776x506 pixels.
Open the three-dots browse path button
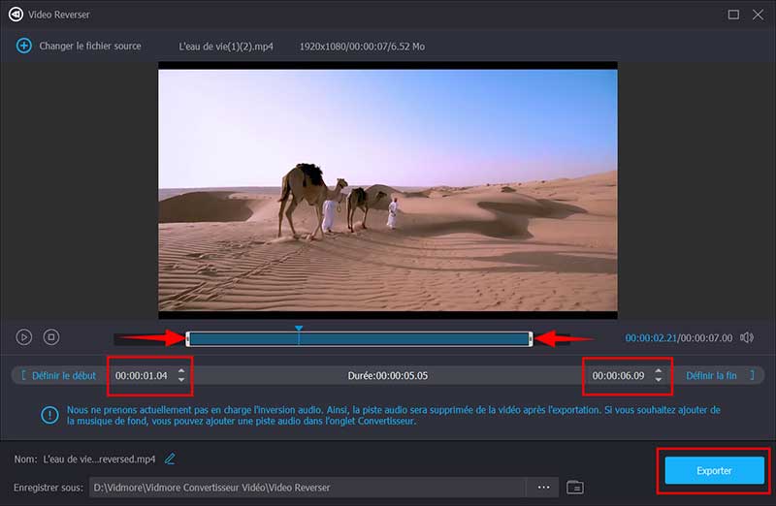click(x=543, y=488)
